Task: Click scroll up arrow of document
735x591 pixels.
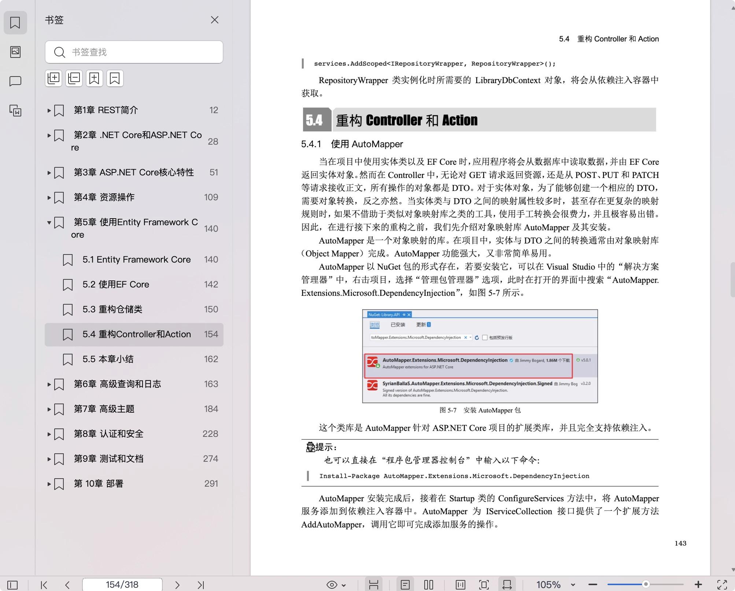Action: (x=732, y=7)
